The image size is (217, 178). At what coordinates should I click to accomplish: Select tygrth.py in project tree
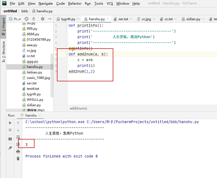[x=31, y=94]
